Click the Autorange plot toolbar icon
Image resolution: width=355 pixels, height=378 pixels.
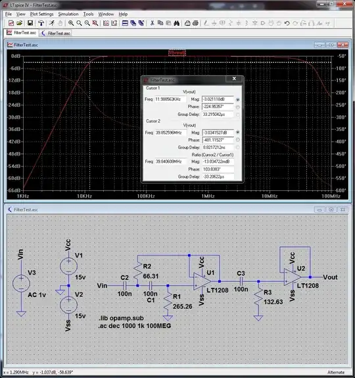pyautogui.click(x=106, y=23)
